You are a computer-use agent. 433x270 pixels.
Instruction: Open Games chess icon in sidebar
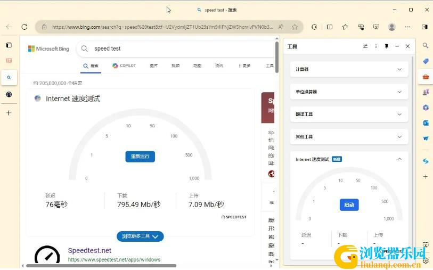pos(426,92)
